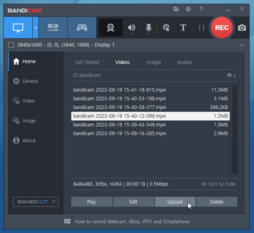Select Game recording mode gamepad icon
The height and width of the screenshot is (233, 254).
tap(82, 27)
